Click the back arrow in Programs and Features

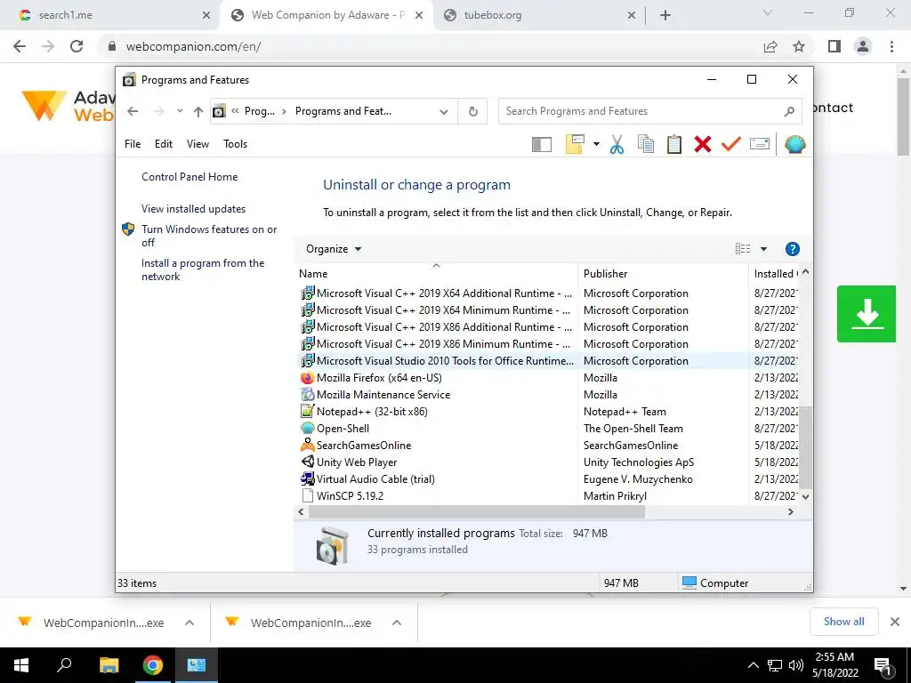click(133, 111)
